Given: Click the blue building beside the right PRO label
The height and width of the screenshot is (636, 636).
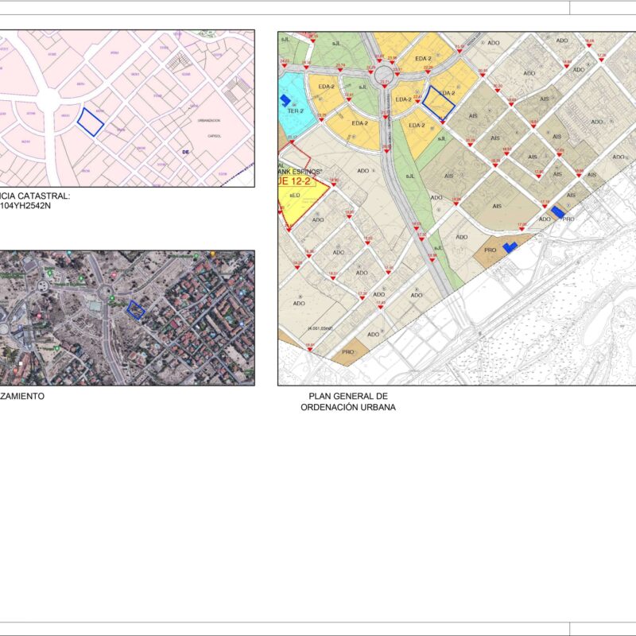Looking at the screenshot, I should coord(558,211).
